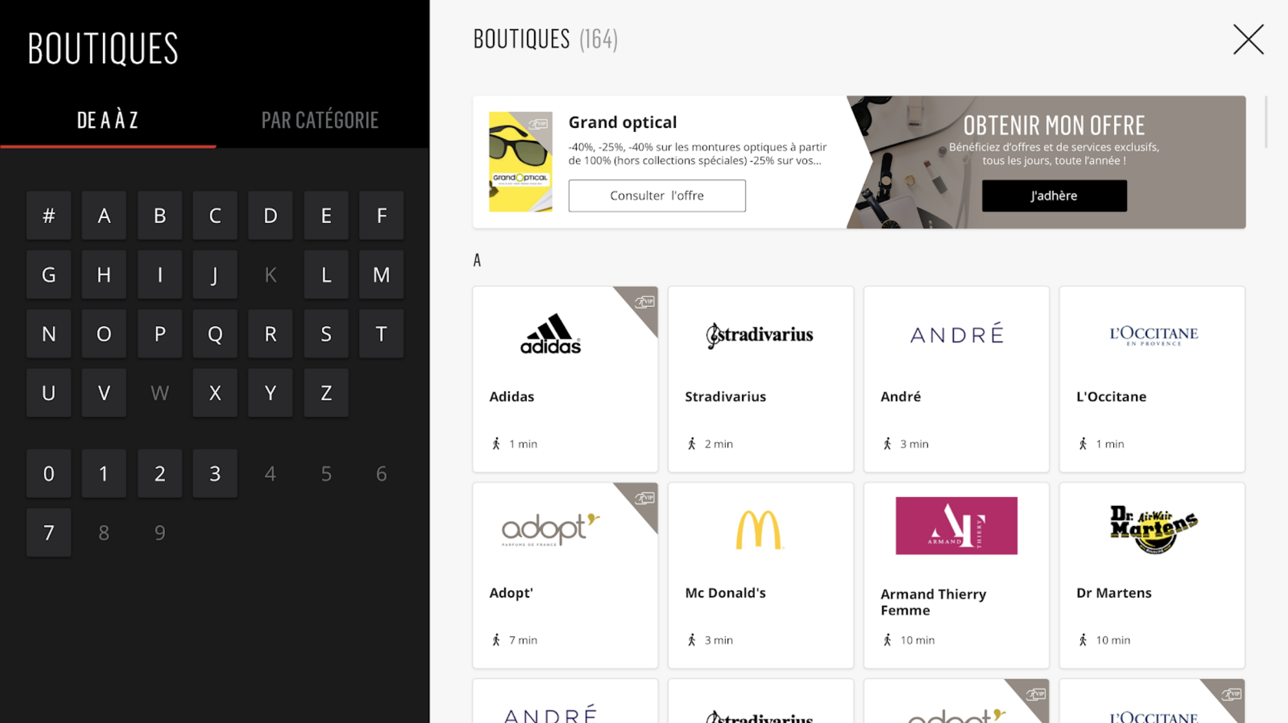Close the boutiques list with the X icon
The width and height of the screenshot is (1288, 723).
[1248, 40]
